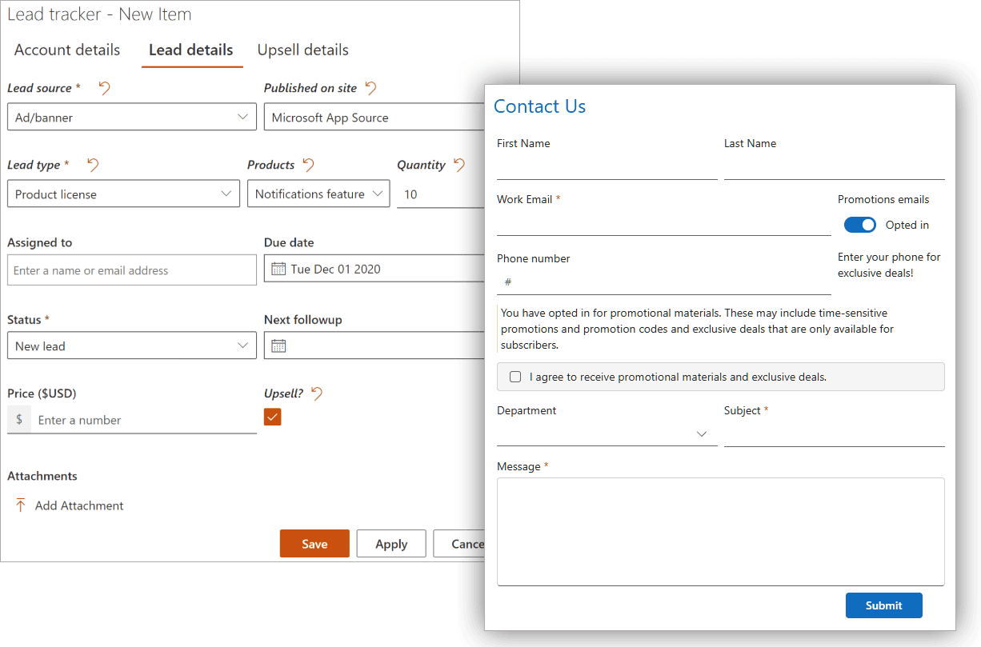Expand the Lead type dropdown

(x=123, y=194)
